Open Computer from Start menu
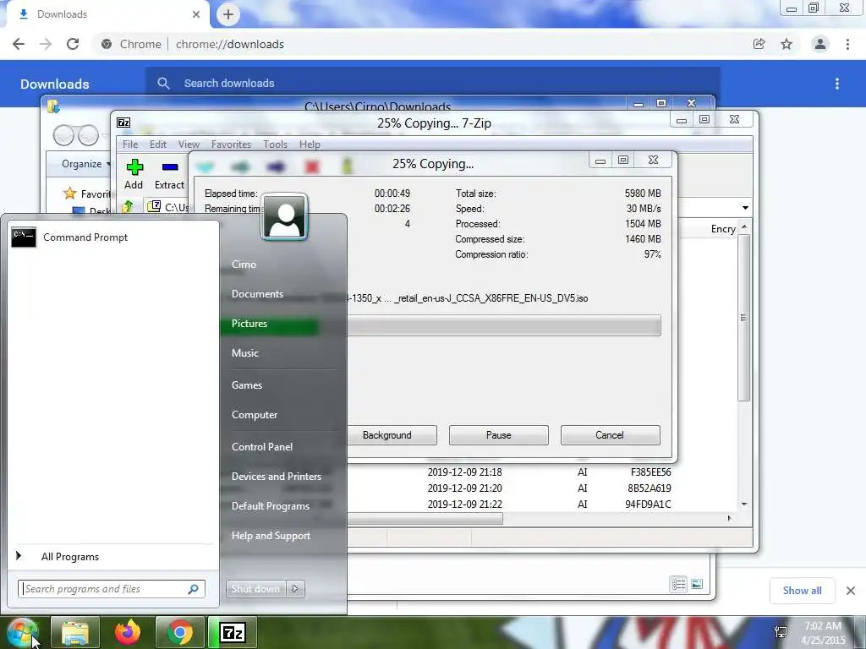 [x=255, y=415]
